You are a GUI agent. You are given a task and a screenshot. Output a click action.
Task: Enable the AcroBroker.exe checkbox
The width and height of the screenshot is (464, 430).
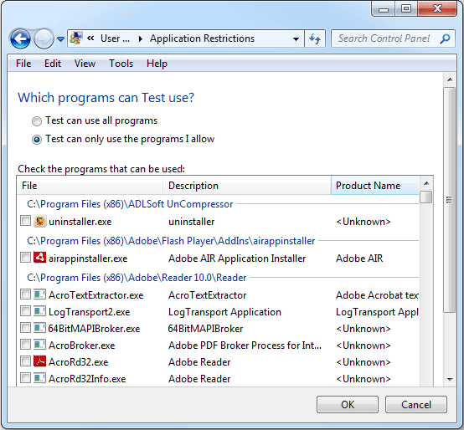pyautogui.click(x=25, y=345)
